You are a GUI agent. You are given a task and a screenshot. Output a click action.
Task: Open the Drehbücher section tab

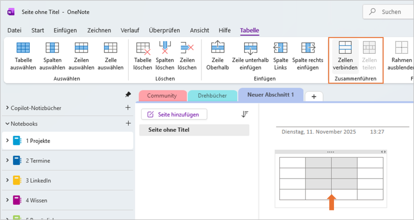[x=212, y=96]
